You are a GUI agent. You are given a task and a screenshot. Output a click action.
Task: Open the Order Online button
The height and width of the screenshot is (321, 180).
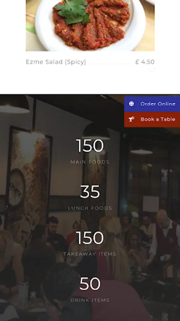(152, 104)
